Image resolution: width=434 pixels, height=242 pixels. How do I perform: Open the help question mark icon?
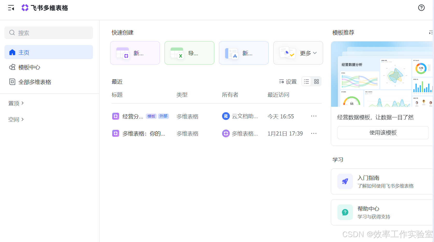point(421,8)
